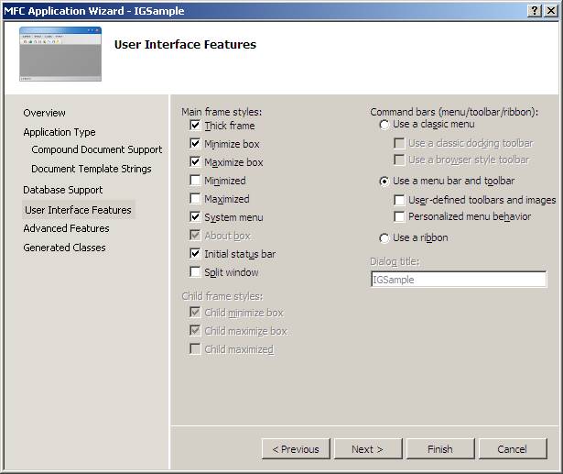Go to Advanced Features page

66,228
